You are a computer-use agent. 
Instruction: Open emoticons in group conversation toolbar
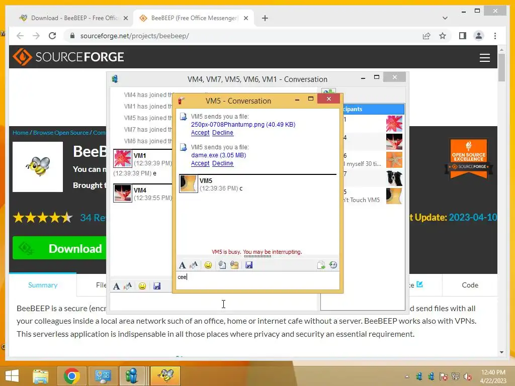point(142,286)
